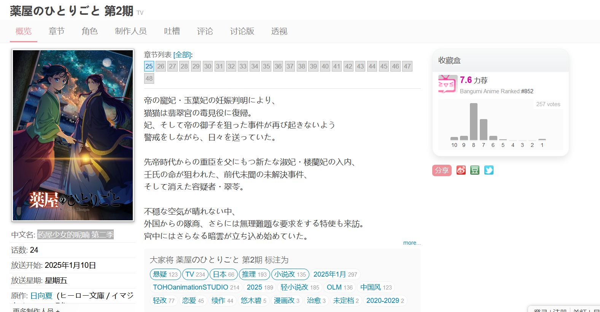Select episode 25 box

[149, 66]
